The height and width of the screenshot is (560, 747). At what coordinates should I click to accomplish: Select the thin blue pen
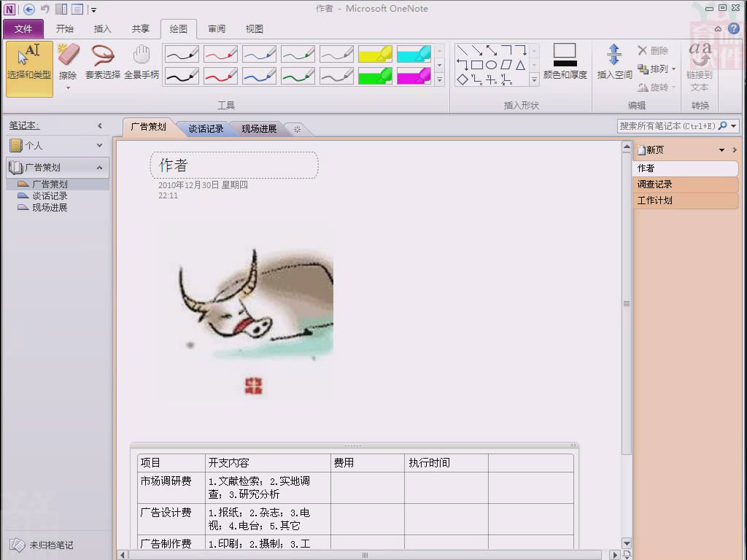pyautogui.click(x=259, y=54)
